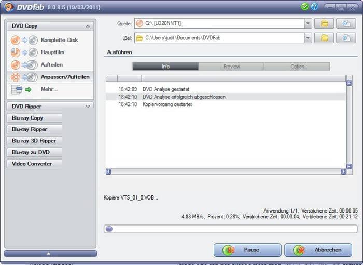Screen dimensions: 363x265
Task: Open the blue help question mark
Action: tap(314, 7)
